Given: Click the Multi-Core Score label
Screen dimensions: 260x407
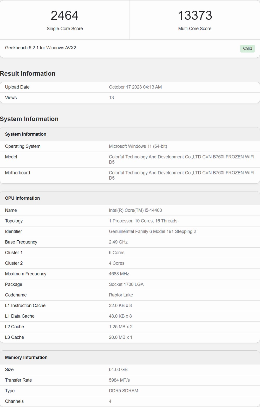Looking at the screenshot, I should 195,29.
